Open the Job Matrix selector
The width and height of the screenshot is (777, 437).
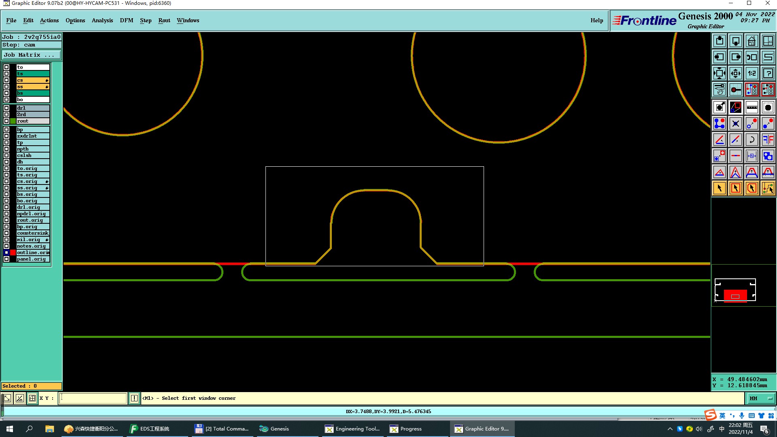coord(32,55)
